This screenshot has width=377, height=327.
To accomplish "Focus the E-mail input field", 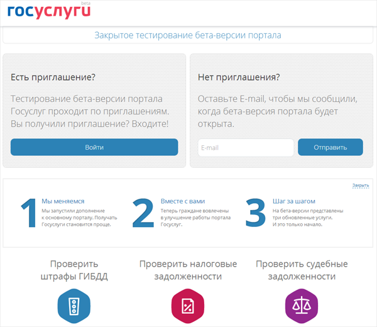I will click(245, 148).
